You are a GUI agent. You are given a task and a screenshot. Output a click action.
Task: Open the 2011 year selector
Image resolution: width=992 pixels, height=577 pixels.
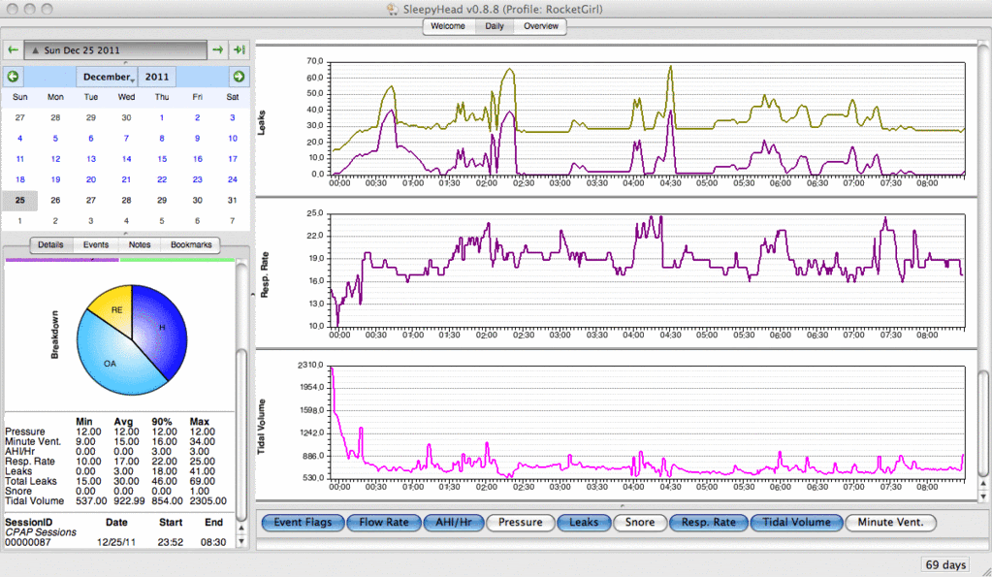(157, 77)
